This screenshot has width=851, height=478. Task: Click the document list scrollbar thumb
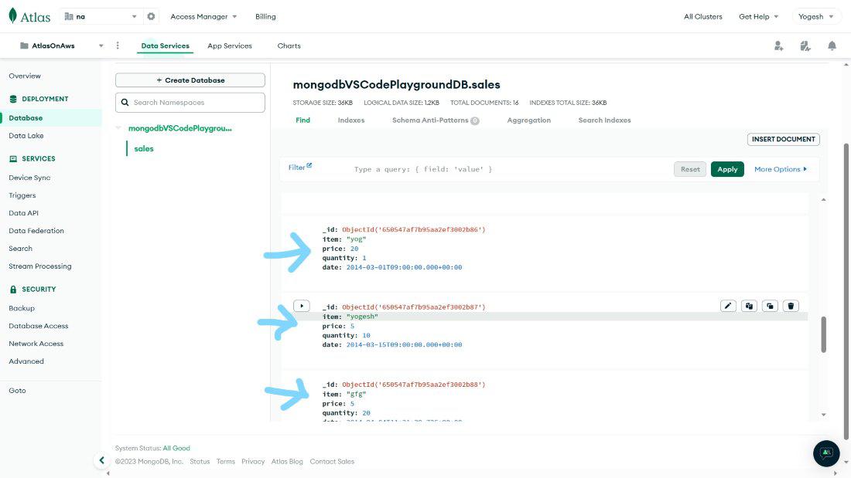pos(823,334)
